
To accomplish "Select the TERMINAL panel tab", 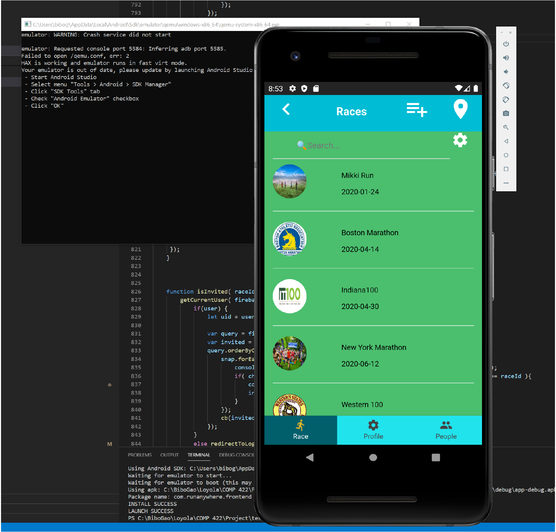I will point(199,455).
